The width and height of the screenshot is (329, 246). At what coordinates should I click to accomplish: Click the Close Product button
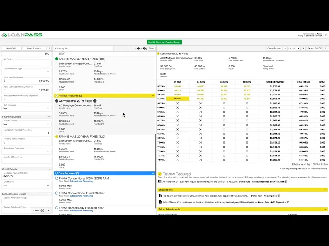[x=274, y=48]
